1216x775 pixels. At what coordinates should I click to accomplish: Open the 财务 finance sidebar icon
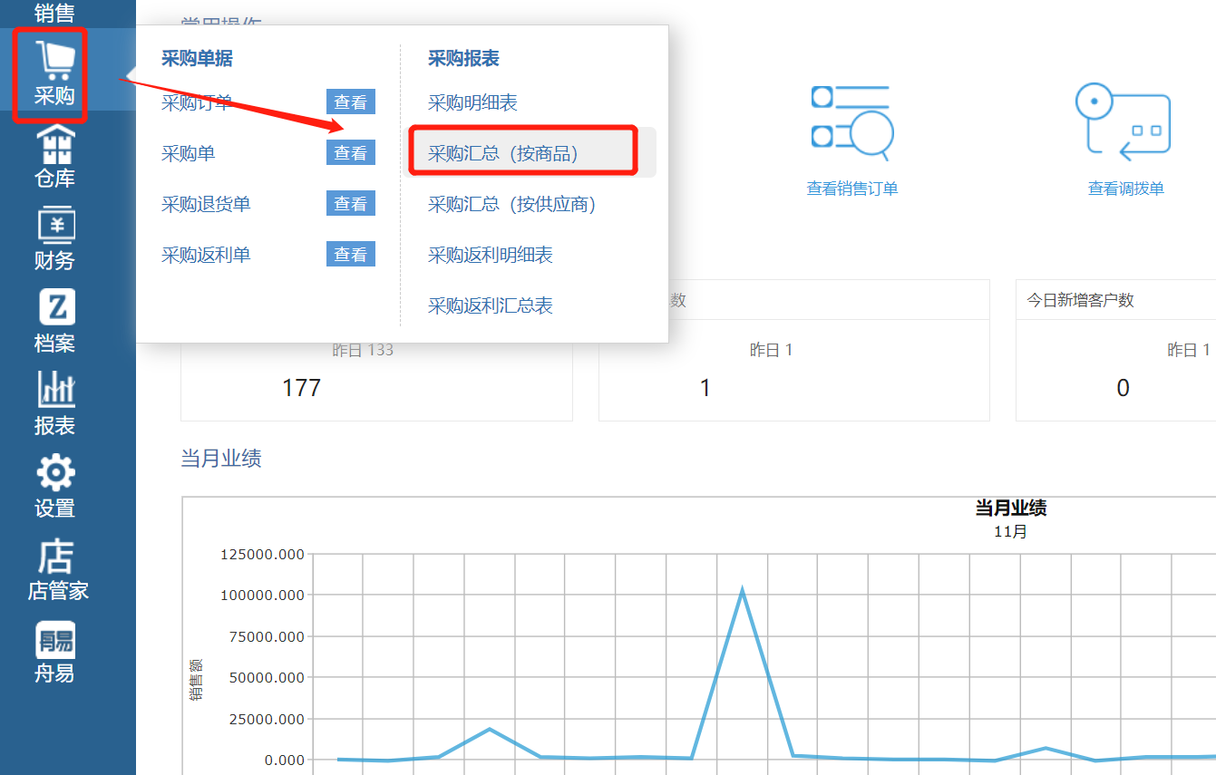point(54,226)
